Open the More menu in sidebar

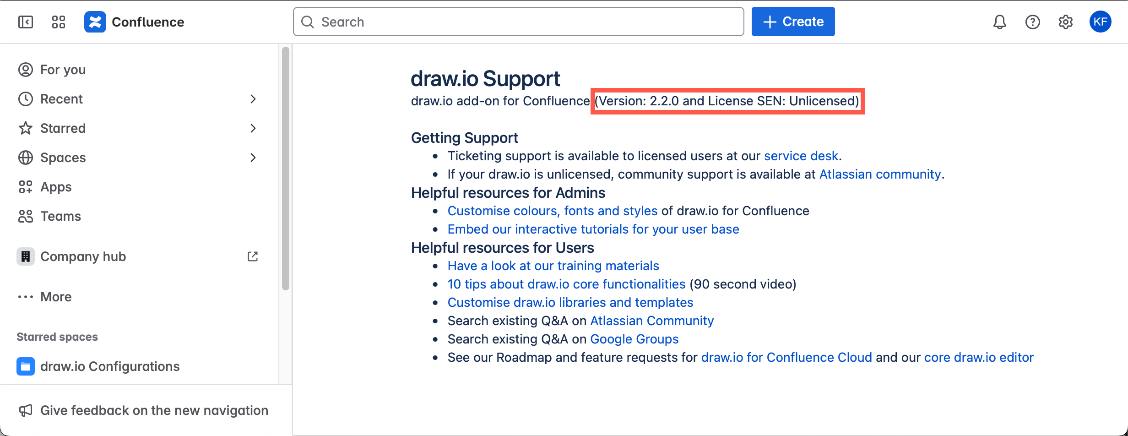pos(55,297)
